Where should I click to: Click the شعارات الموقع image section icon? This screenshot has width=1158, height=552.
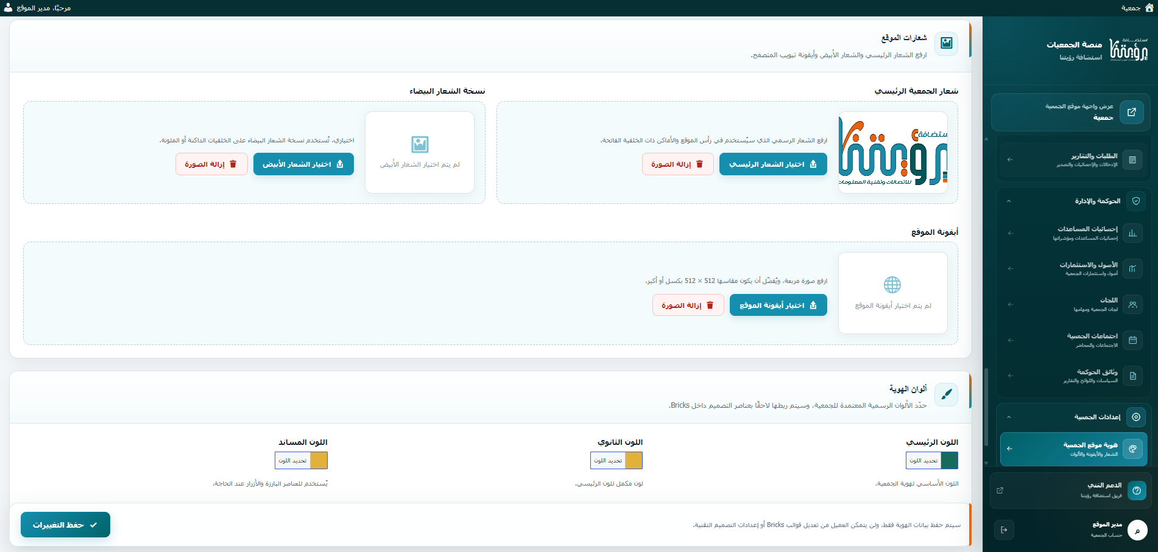click(x=946, y=43)
